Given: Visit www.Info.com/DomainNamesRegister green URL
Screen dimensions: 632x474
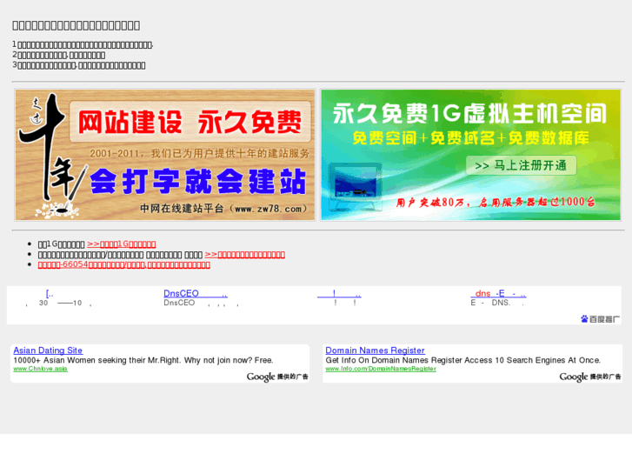Looking at the screenshot, I should pyautogui.click(x=381, y=369).
